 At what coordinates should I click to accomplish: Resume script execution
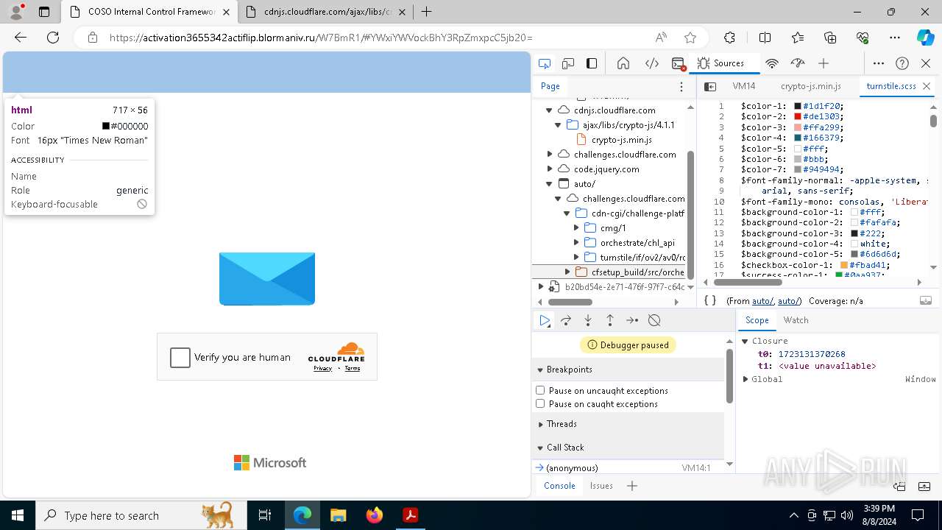545,320
